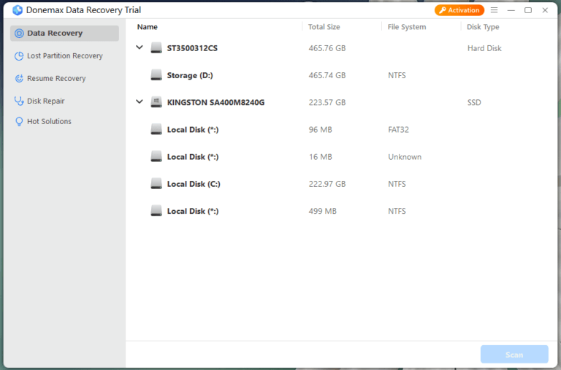Click the Total Size column header
Viewport: 561px width, 370px height.
[x=324, y=27]
